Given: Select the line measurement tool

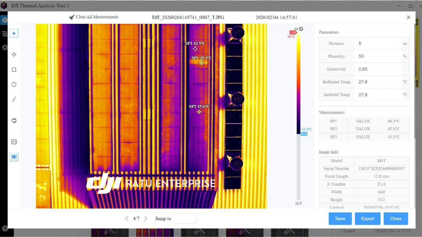Looking at the screenshot, I should point(14,99).
